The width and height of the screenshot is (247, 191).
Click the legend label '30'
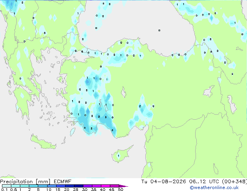[x=85, y=189]
